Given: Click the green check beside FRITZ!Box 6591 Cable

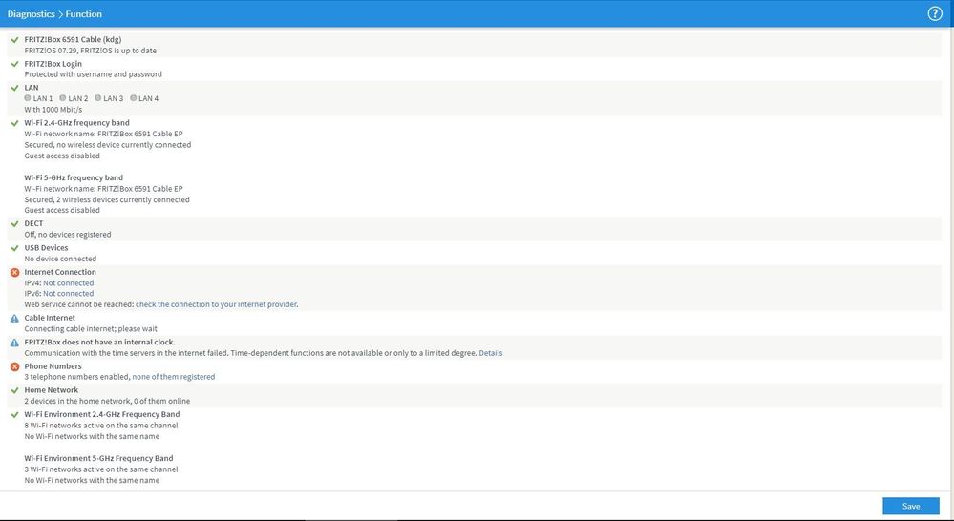Looking at the screenshot, I should 14,39.
